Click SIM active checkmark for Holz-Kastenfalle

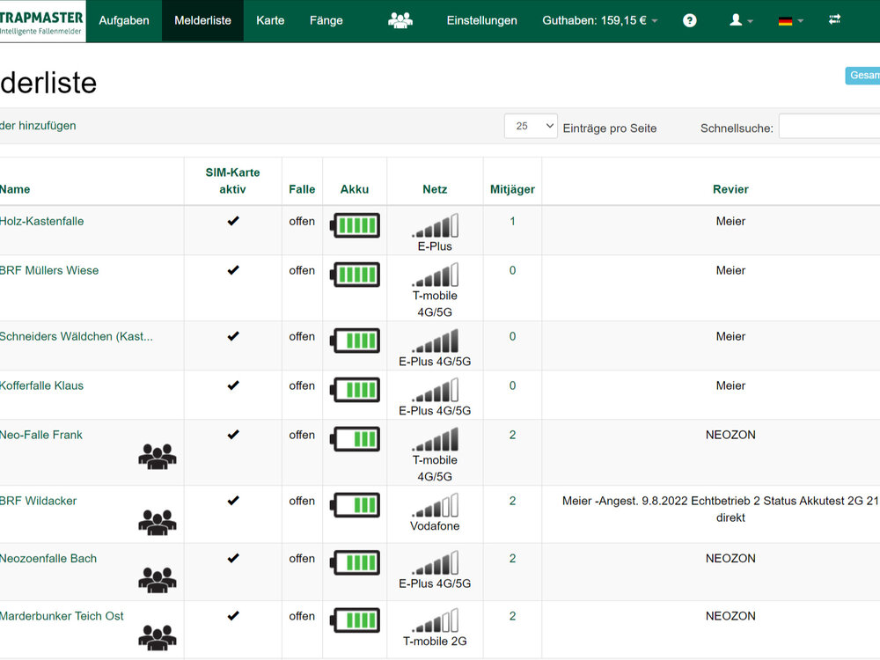tap(233, 222)
